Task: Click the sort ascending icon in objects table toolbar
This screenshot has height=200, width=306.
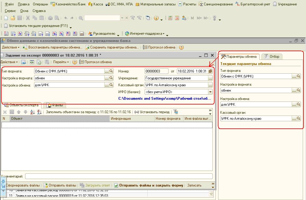Action: coord(32,112)
